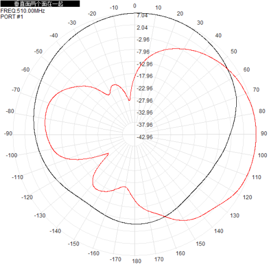
Task: Click the 160 degree angle label
Action: 180,253
